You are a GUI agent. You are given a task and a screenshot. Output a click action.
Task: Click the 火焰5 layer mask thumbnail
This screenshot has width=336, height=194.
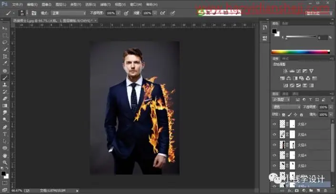[292, 145]
